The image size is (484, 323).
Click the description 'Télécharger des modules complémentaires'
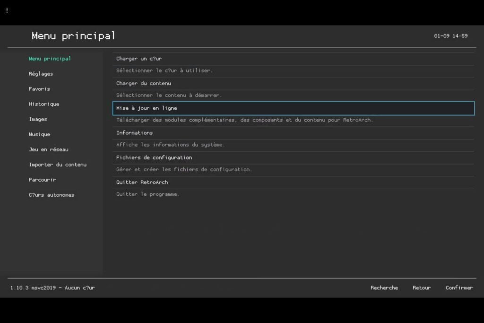click(x=175, y=120)
